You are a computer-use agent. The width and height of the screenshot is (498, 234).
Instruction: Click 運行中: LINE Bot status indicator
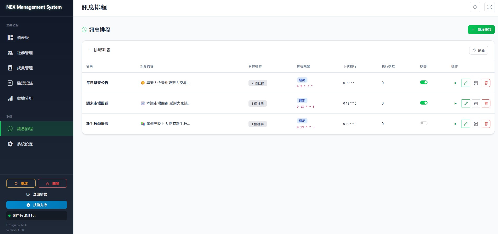point(37,216)
